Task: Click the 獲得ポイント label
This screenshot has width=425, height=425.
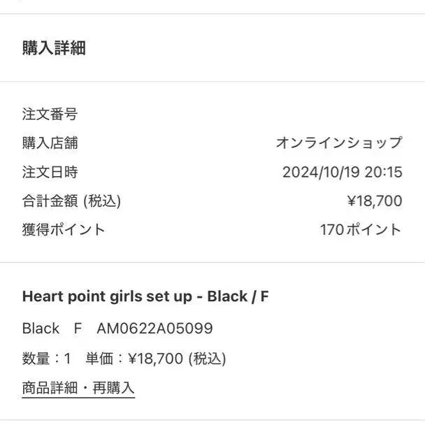Action: (64, 229)
